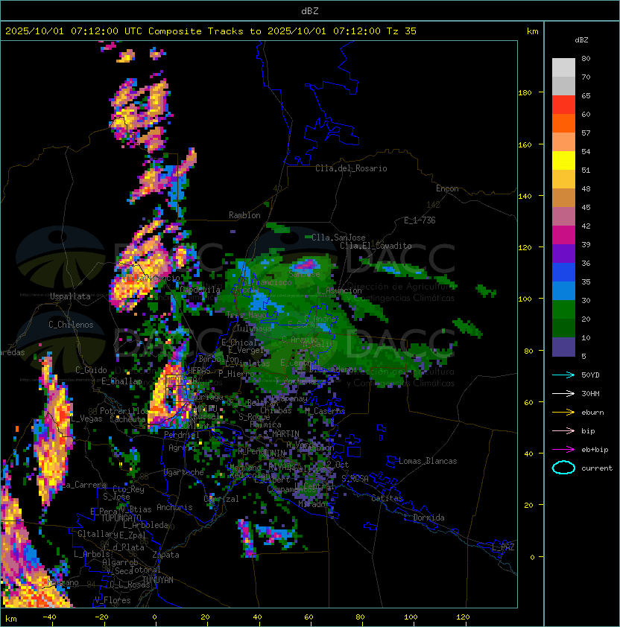
Task: Click the 'Uspallata' map label
Action: pyautogui.click(x=70, y=296)
